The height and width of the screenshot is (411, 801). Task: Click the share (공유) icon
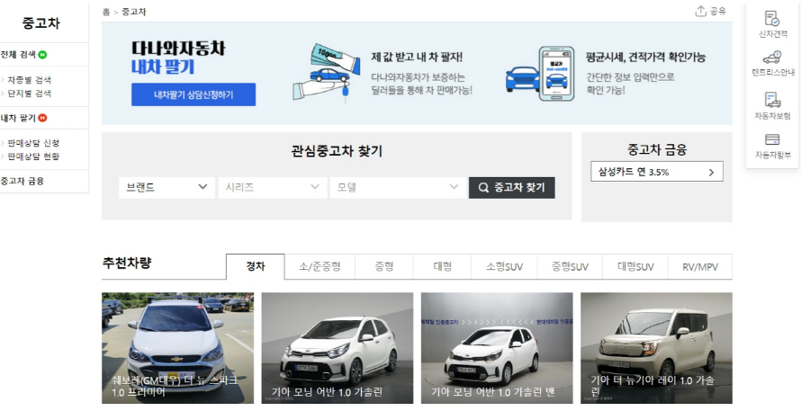(x=701, y=11)
